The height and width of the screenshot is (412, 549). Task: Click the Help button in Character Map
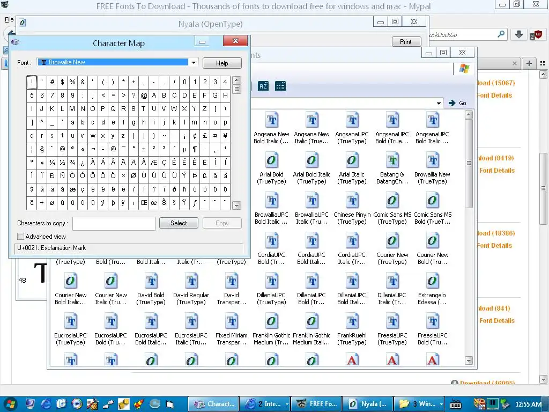click(222, 63)
